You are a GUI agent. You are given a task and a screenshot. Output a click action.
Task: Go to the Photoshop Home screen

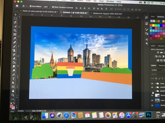click(17, 6)
